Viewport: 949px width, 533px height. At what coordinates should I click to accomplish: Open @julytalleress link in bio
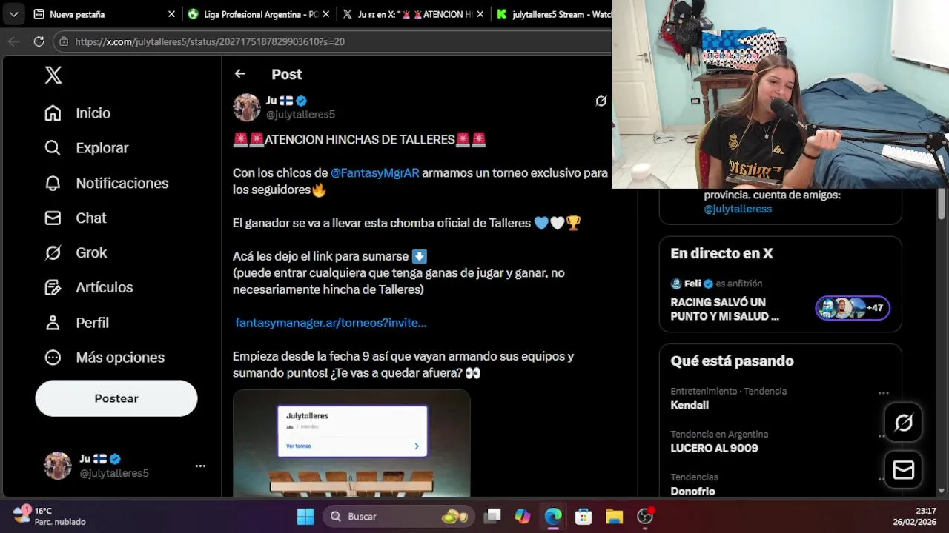click(738, 209)
